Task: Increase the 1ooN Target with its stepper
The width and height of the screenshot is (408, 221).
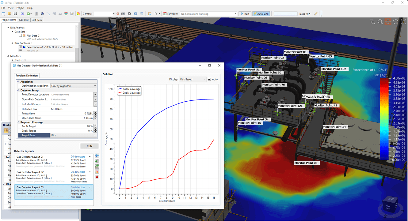Action: [95, 125]
